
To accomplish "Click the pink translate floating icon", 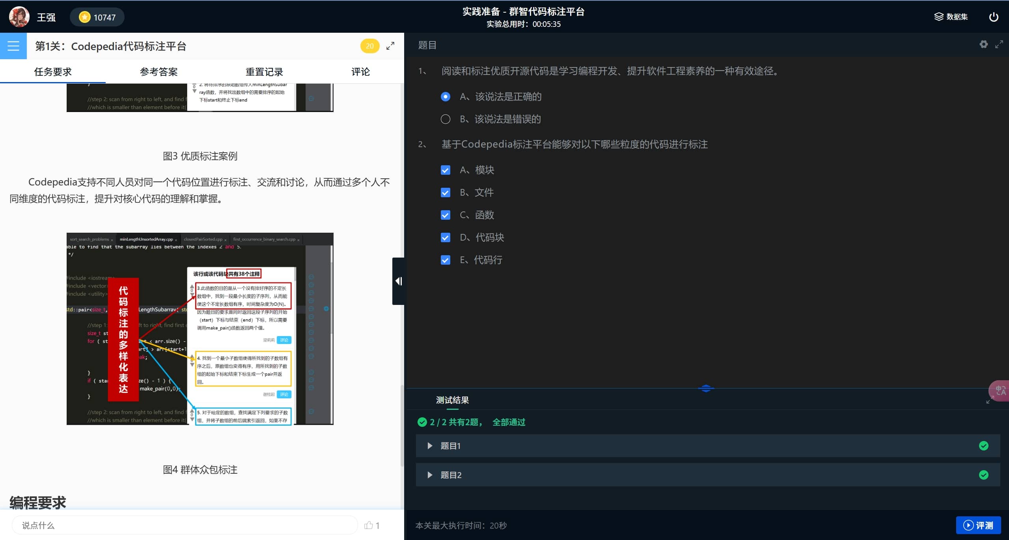I will (x=1000, y=391).
